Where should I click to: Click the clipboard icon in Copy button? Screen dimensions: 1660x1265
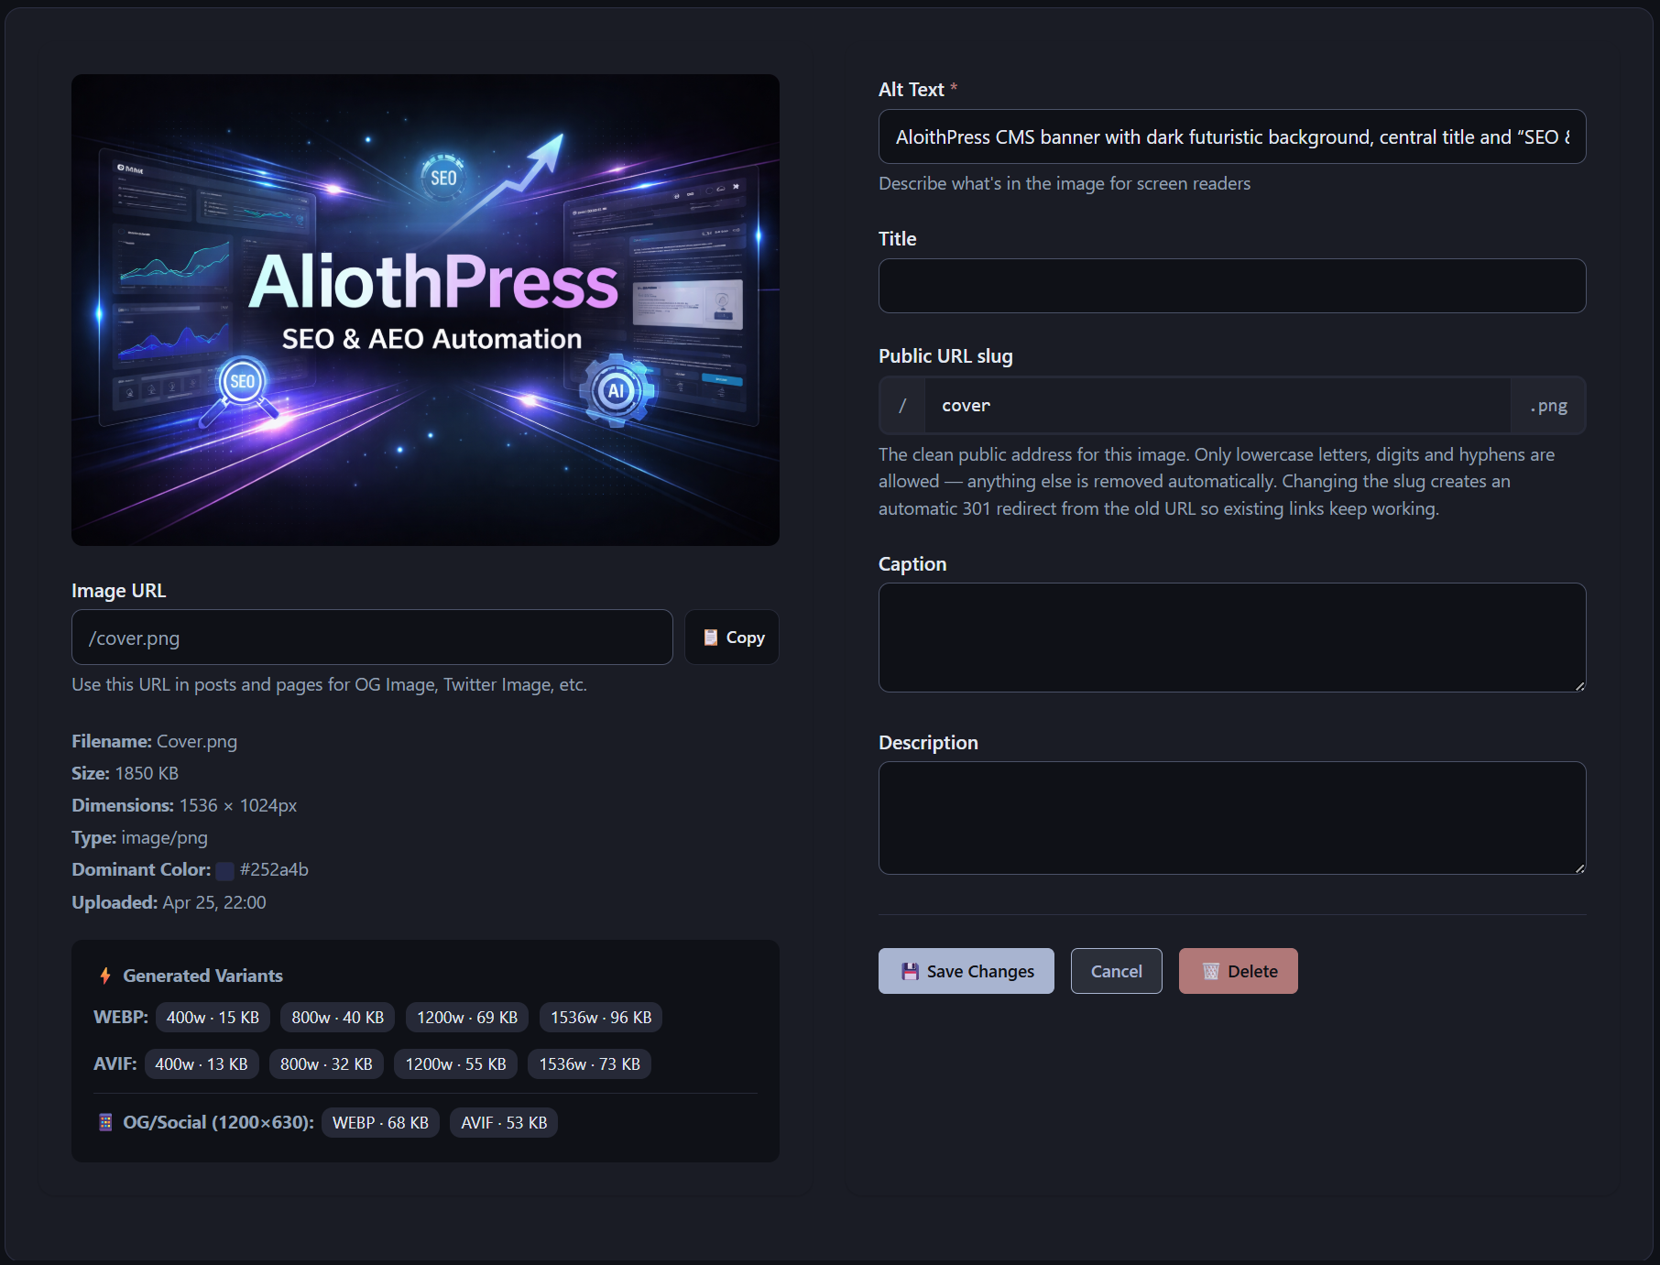point(710,638)
